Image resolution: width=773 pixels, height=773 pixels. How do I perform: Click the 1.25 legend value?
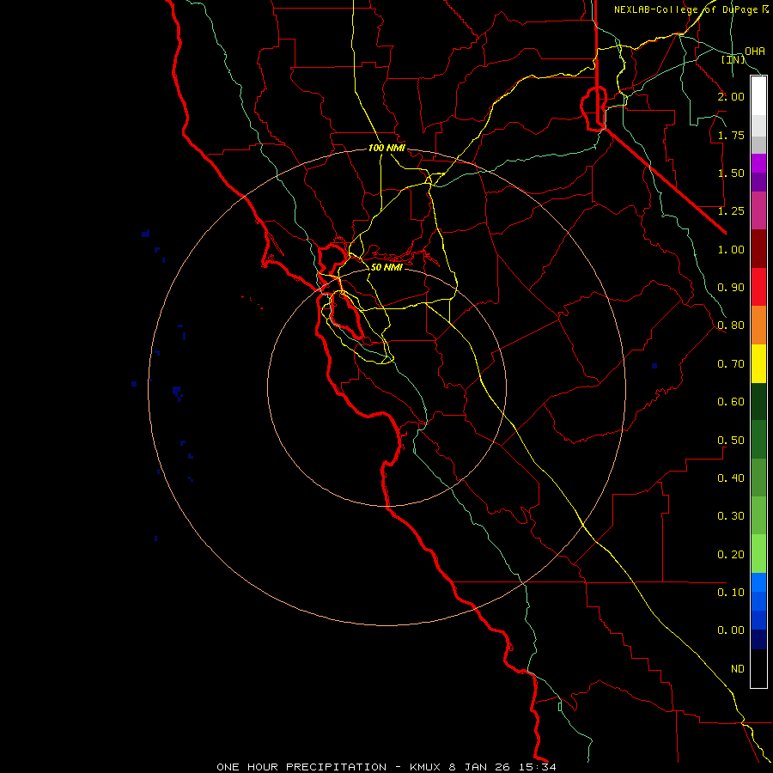731,211
